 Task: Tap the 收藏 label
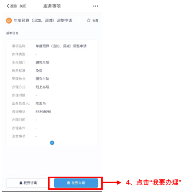(x=95, y=21)
